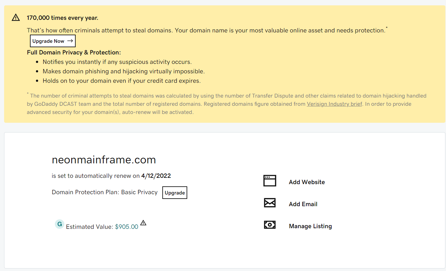Click 'Domain Protection Plan: Basic Privacy' text
The width and height of the screenshot is (446, 271).
[105, 192]
